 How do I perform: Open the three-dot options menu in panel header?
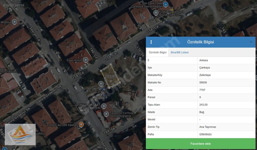point(151,42)
